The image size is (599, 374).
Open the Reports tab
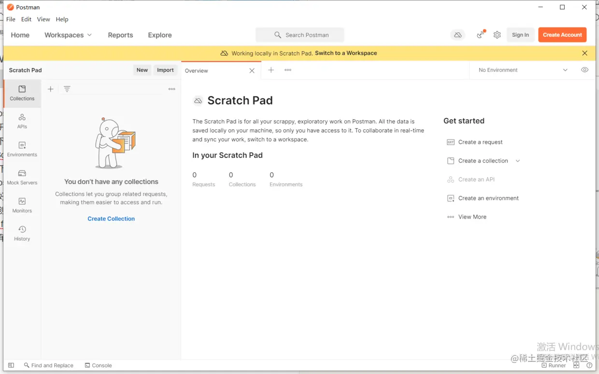coord(120,35)
